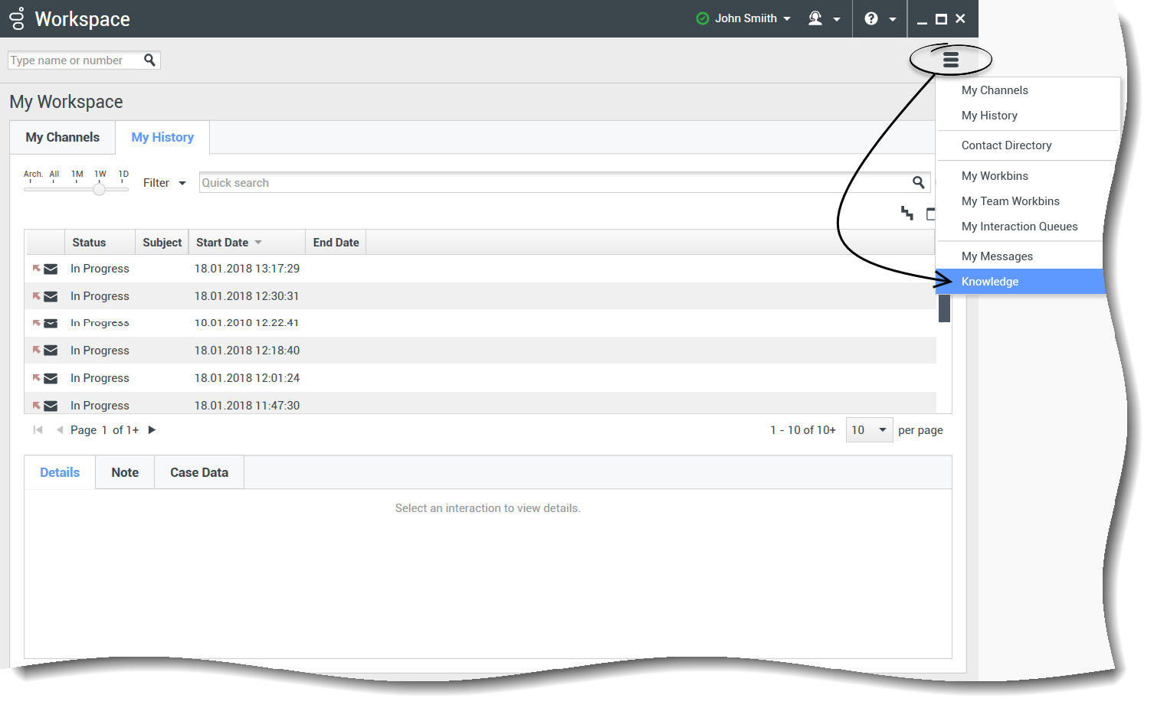Select the row dated 18.01.2018 13:17:29
1154x708 pixels.
pyautogui.click(x=480, y=269)
